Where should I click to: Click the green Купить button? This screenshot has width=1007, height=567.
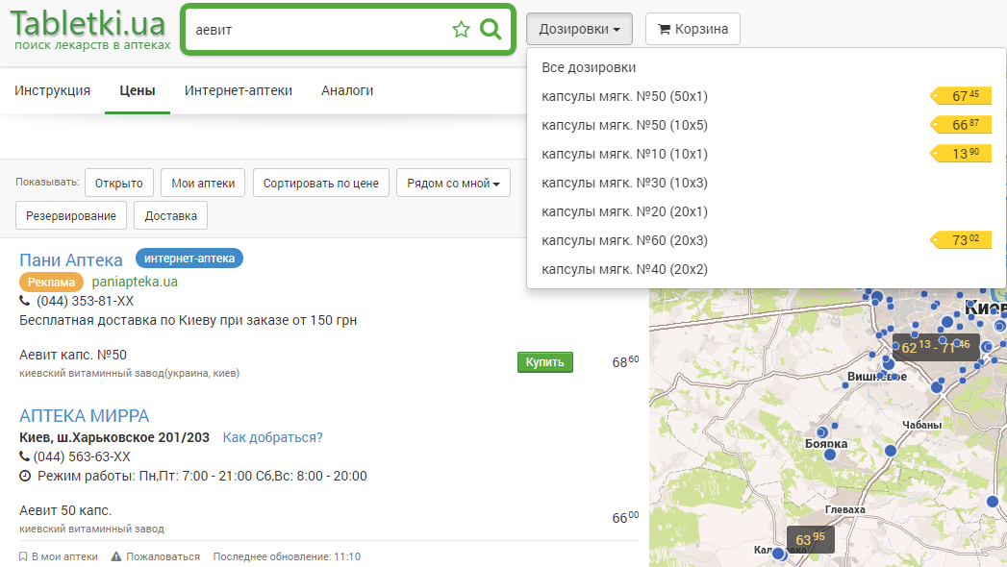(545, 361)
